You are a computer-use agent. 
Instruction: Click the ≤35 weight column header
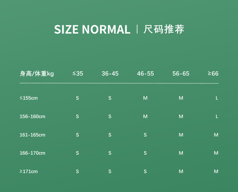(x=78, y=73)
